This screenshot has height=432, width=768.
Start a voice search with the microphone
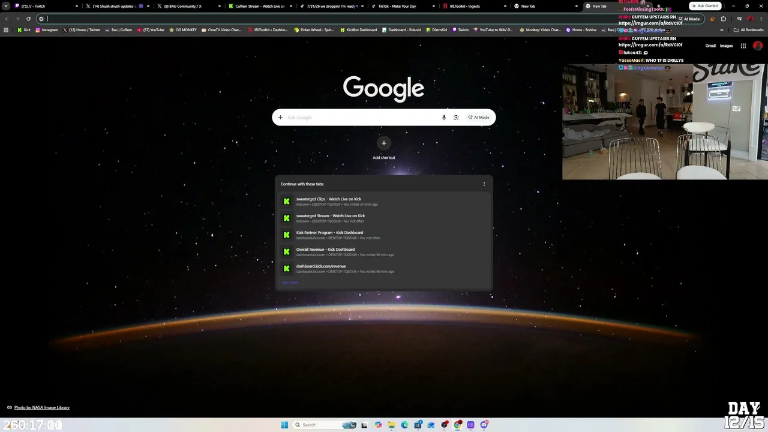444,118
